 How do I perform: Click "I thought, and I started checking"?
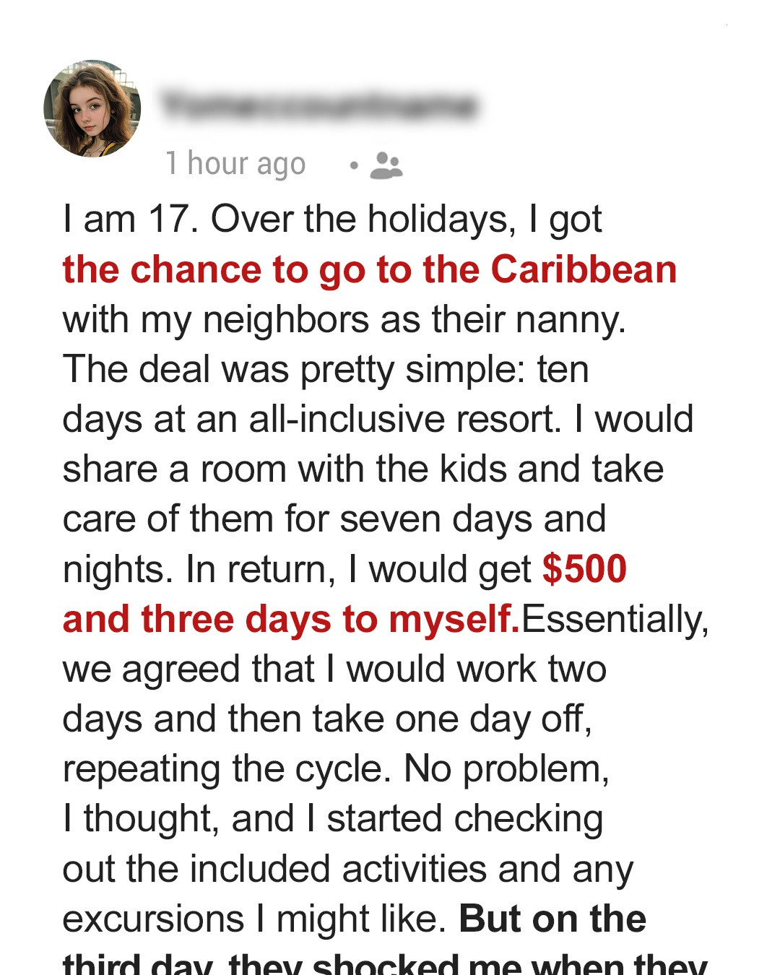(x=332, y=819)
